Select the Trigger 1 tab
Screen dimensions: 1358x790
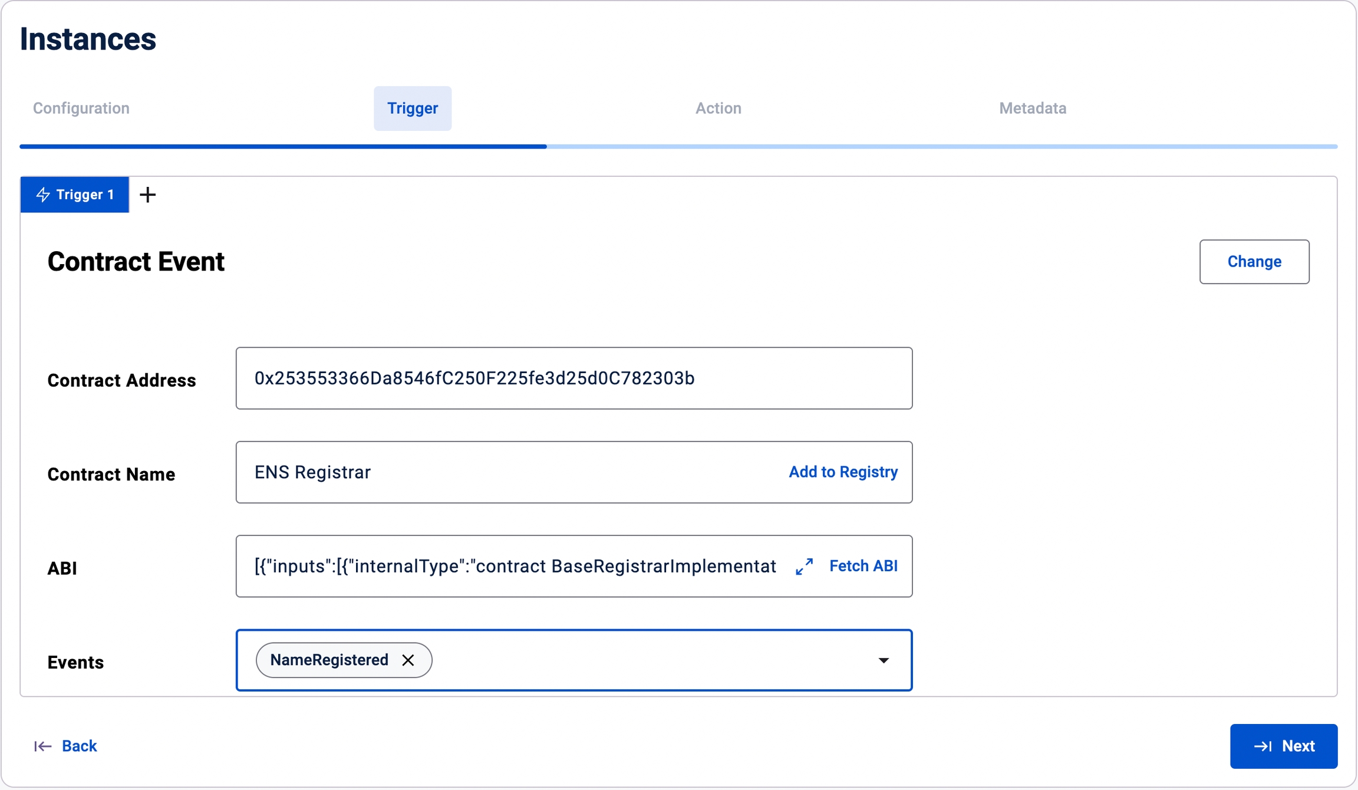coord(84,195)
